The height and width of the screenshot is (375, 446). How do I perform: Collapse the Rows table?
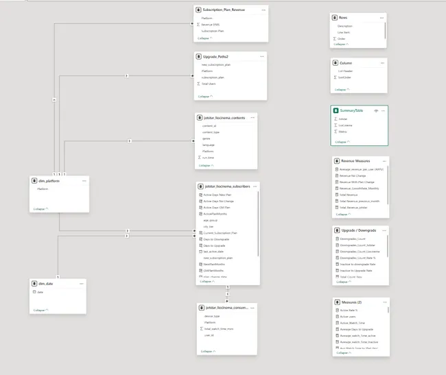pos(341,45)
